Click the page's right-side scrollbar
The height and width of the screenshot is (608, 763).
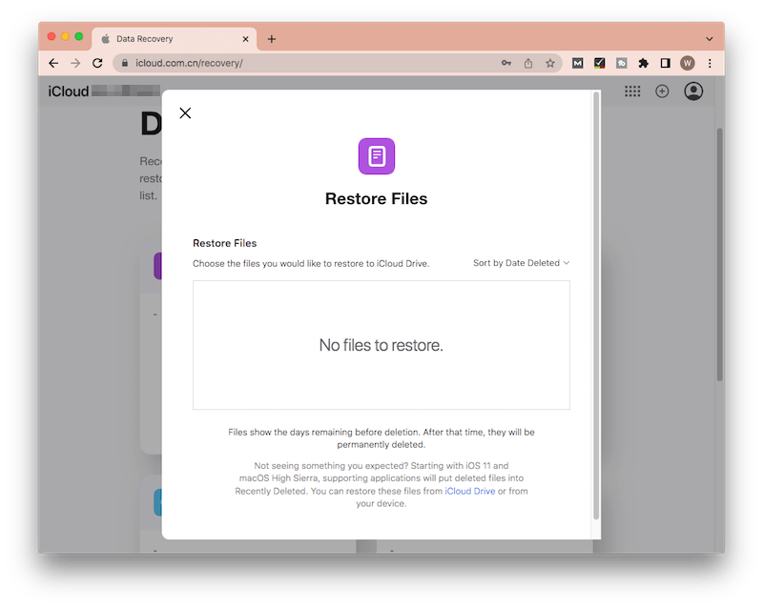point(719,254)
